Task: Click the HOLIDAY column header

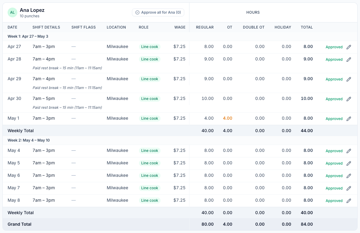Action: (283, 27)
